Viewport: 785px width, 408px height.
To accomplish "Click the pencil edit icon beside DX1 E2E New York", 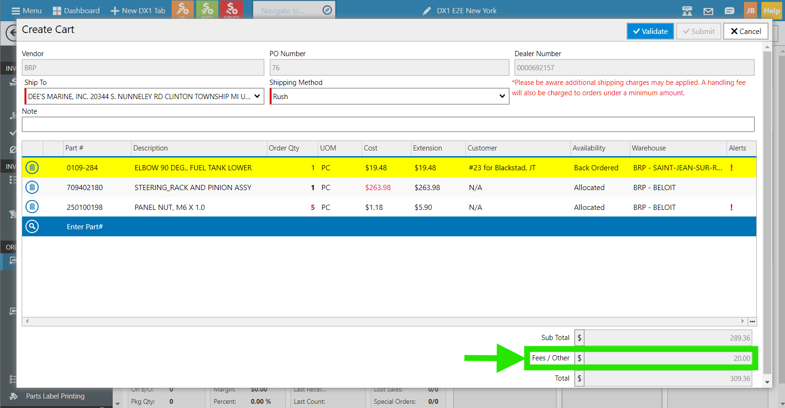I will point(427,10).
